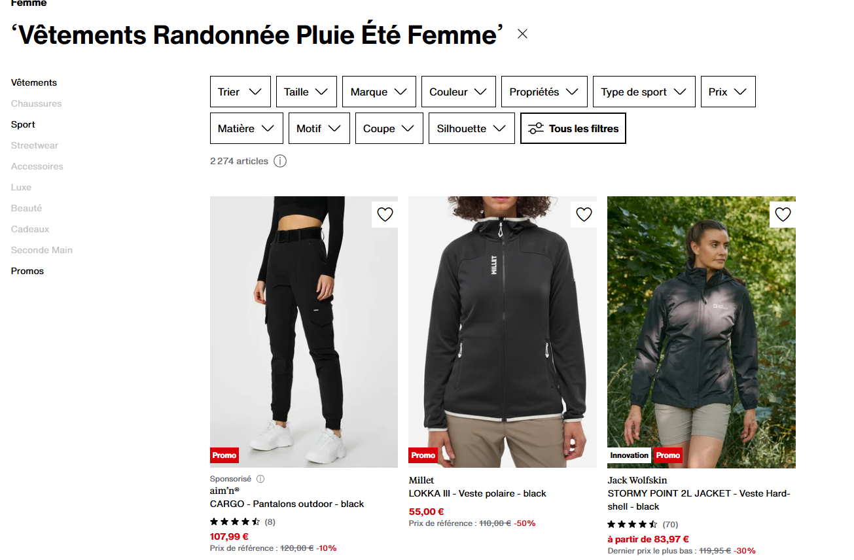Expand the Matière dropdown
854x560 pixels.
pos(247,128)
